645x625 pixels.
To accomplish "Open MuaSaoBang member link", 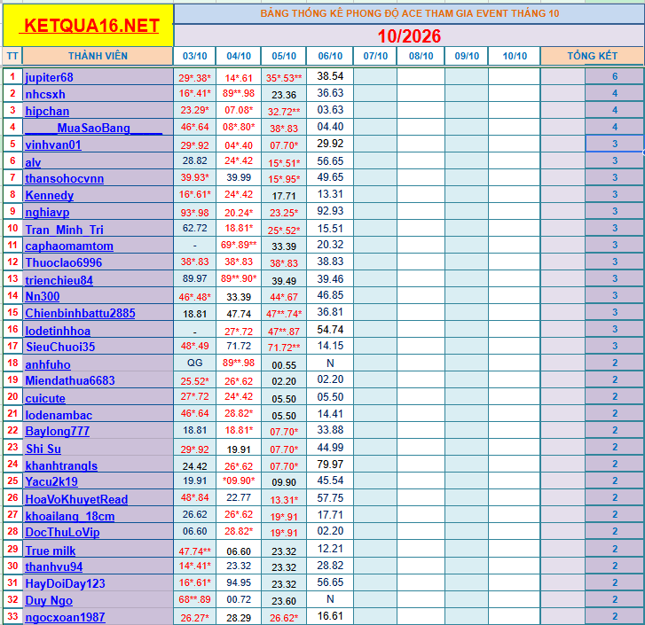I will pos(93,128).
